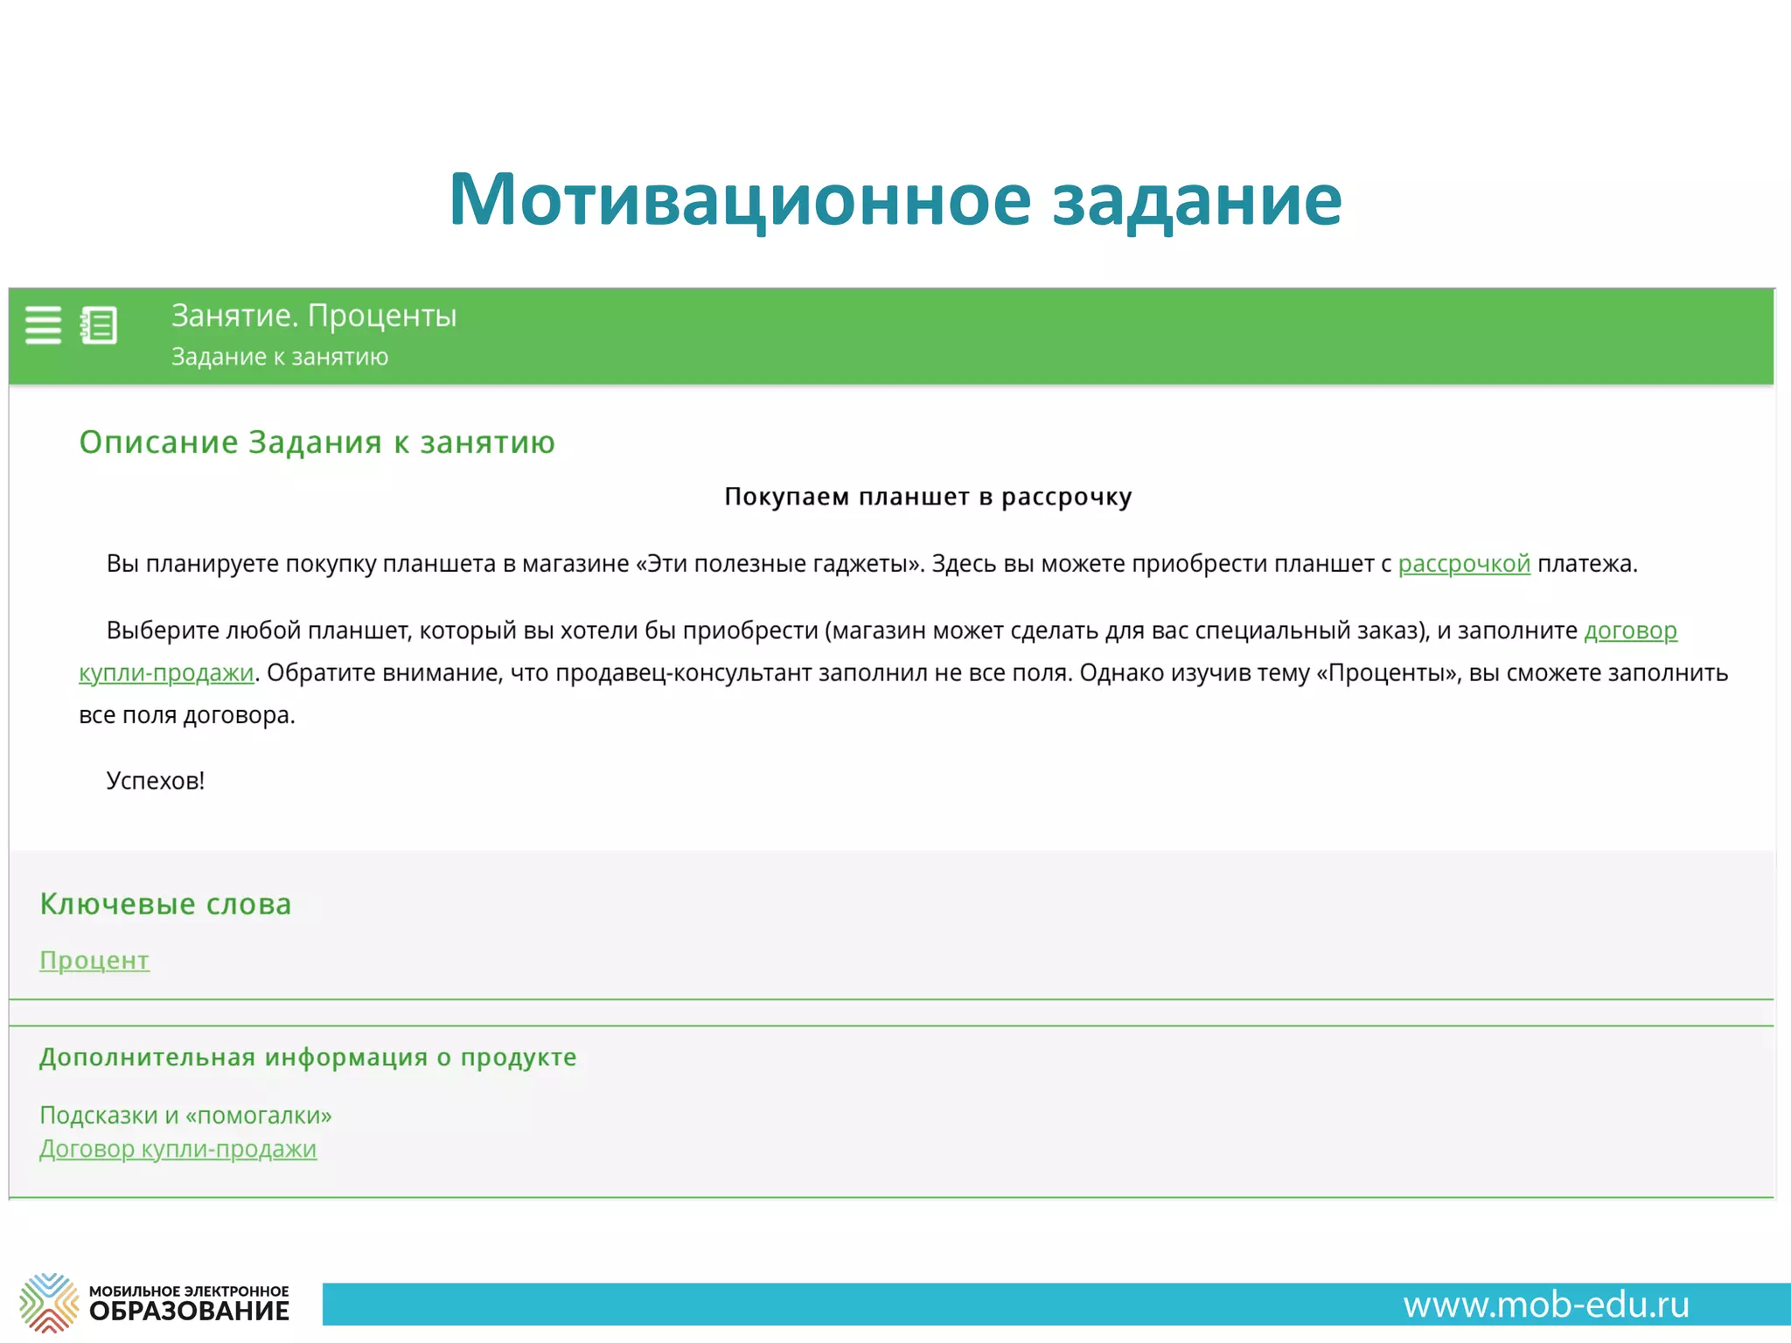Open the hamburger menu icon
This screenshot has width=1791, height=1343.
tap(43, 325)
